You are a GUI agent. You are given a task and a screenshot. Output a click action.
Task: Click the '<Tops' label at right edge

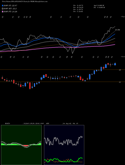coord(123,17)
